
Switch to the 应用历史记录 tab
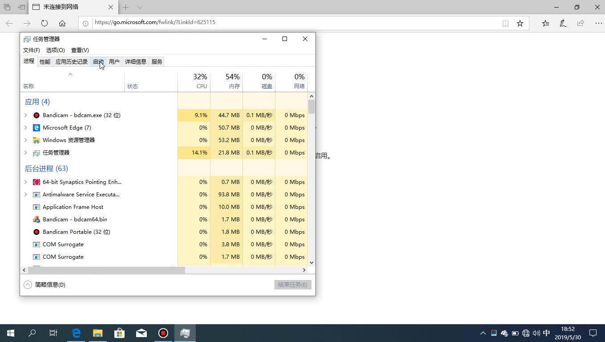tap(72, 62)
